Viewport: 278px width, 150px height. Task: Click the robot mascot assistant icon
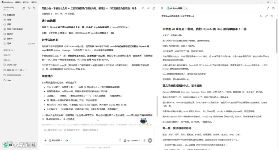(144, 121)
